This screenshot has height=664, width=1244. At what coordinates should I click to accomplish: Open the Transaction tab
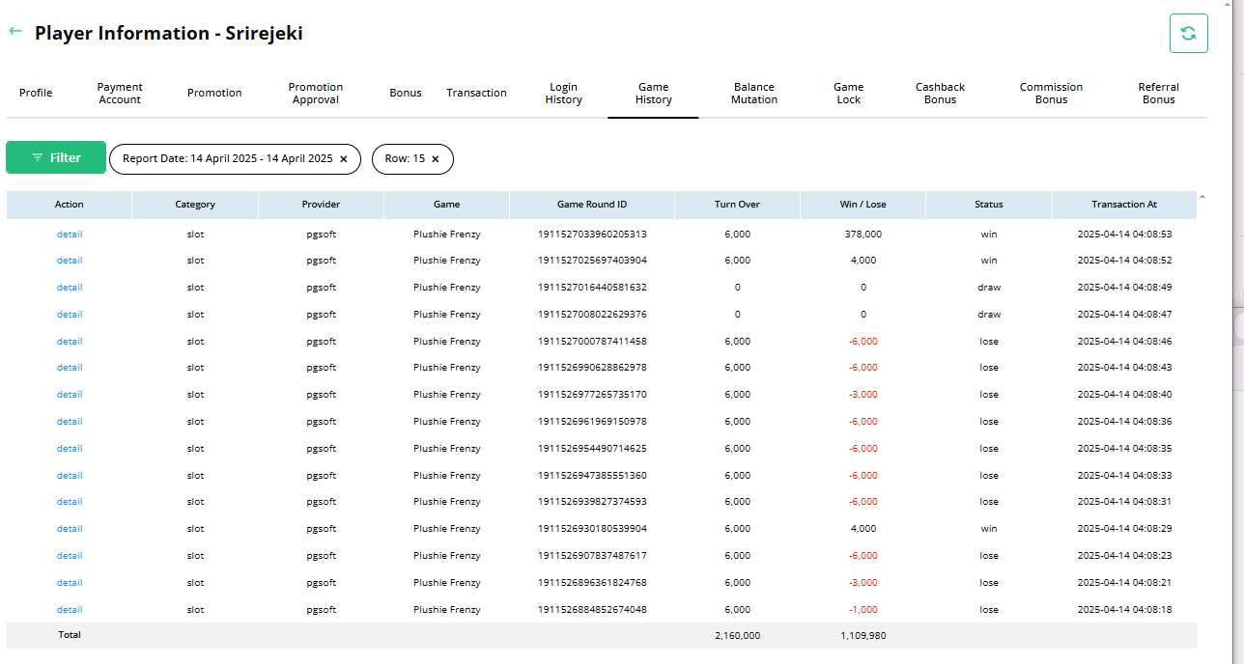[476, 94]
